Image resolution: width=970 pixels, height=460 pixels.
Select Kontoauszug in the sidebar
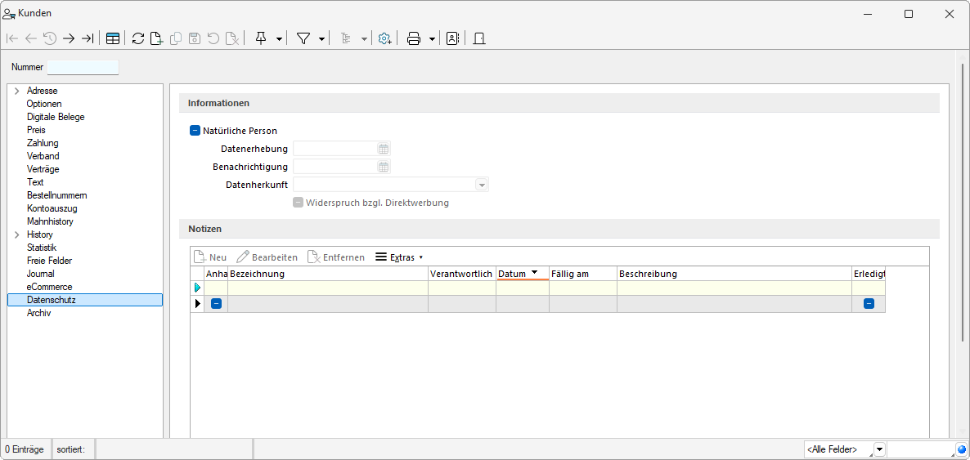pyautogui.click(x=50, y=208)
